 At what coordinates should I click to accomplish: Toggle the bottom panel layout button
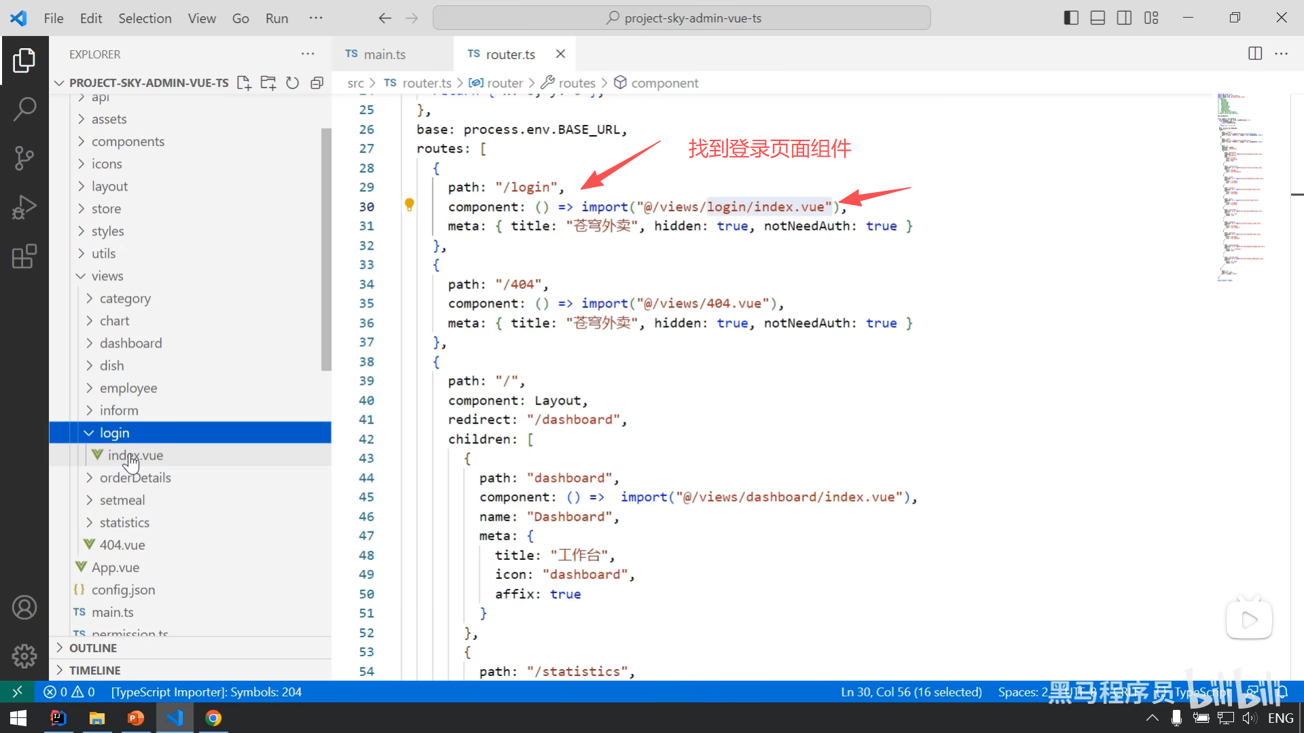pyautogui.click(x=1098, y=18)
